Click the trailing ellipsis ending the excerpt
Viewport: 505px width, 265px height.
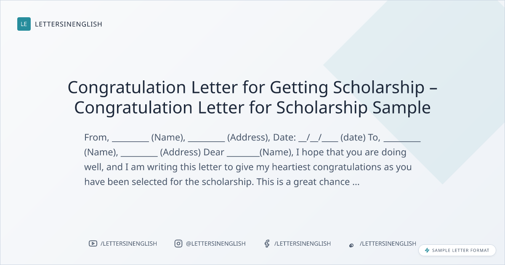356,182
